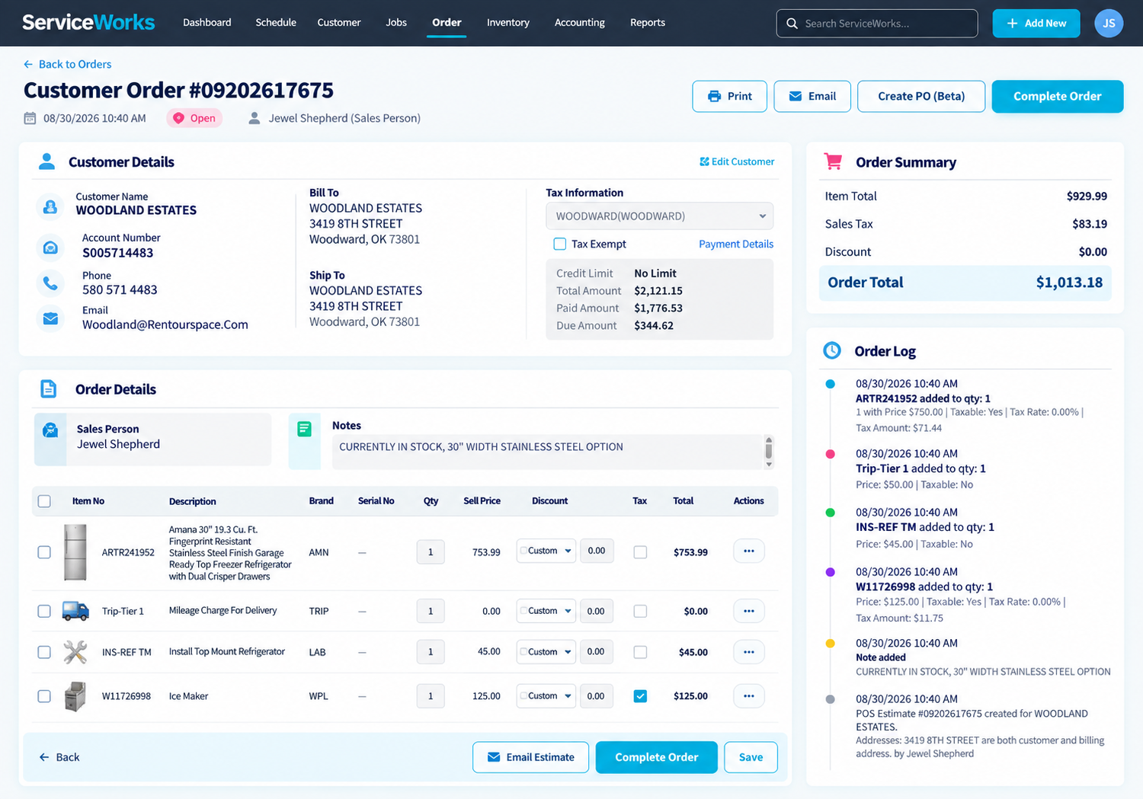The height and width of the screenshot is (799, 1143).
Task: Select the W11726998 row checkbox
Action: point(44,696)
